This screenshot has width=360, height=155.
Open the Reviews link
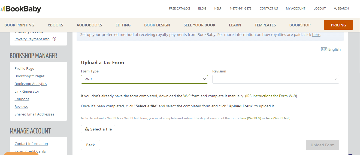[x=21, y=107]
